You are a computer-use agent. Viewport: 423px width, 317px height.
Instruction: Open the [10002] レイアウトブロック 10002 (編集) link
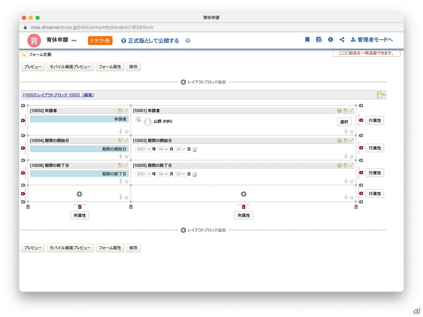(58, 95)
